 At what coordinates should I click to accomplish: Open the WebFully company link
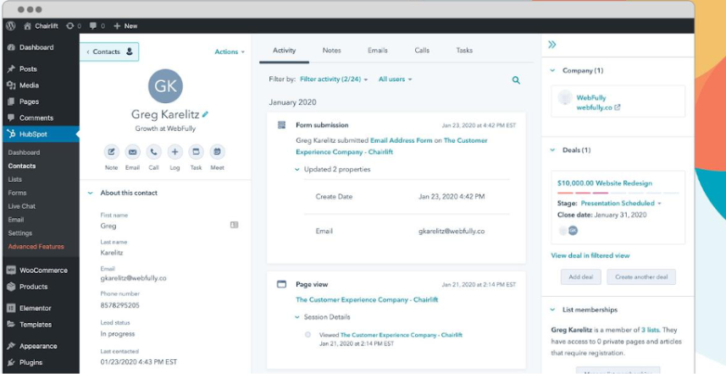point(590,97)
